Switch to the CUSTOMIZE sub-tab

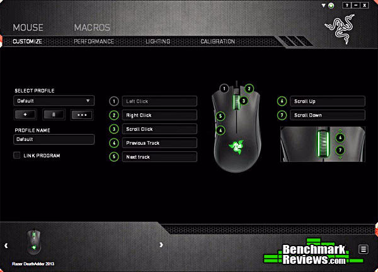(x=27, y=42)
